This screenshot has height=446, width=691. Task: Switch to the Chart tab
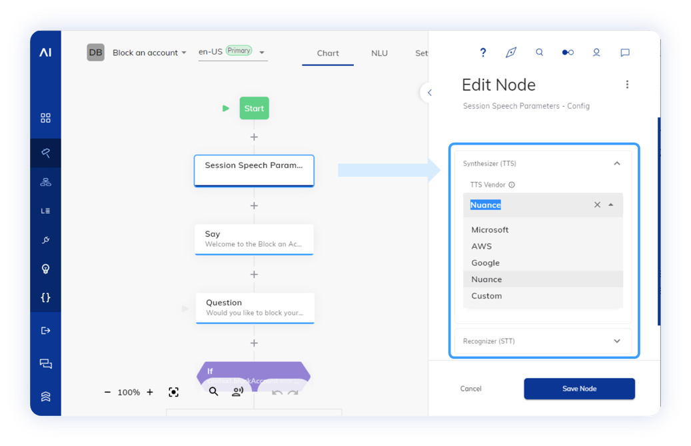tap(328, 53)
